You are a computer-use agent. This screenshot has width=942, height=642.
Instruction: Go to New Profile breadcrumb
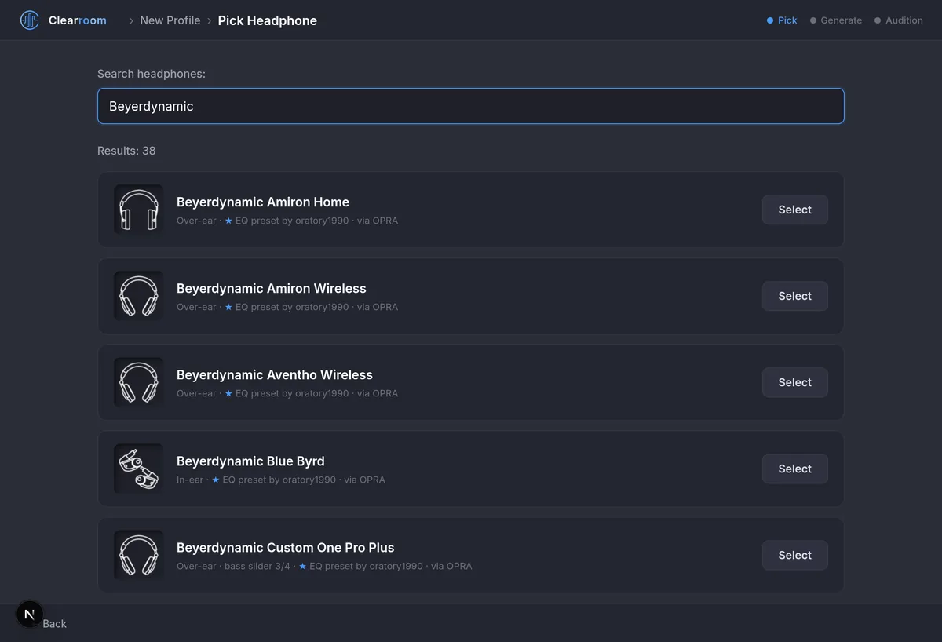[170, 20]
